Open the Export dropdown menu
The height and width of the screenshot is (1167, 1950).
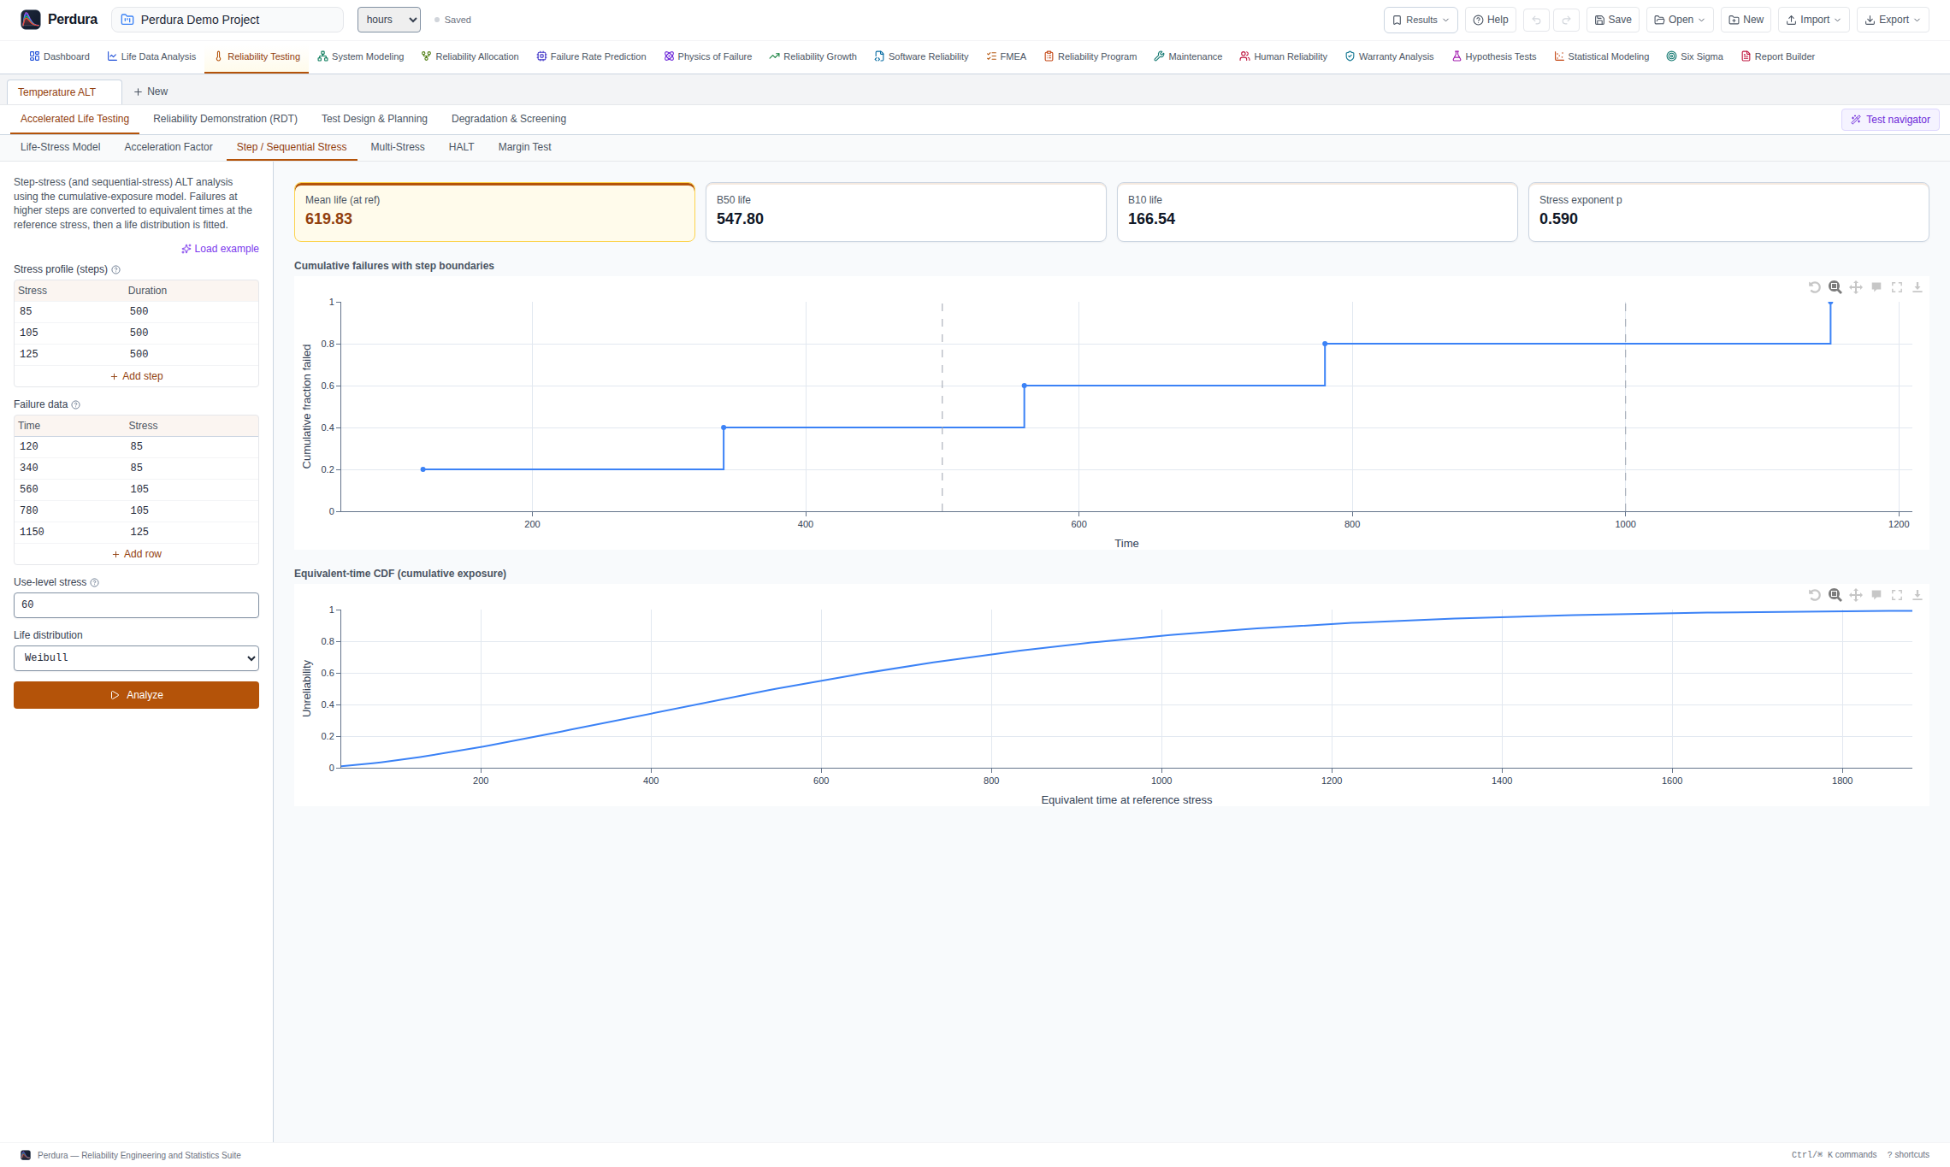tap(1893, 20)
